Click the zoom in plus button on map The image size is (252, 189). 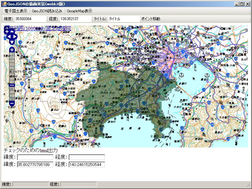tap(12, 50)
